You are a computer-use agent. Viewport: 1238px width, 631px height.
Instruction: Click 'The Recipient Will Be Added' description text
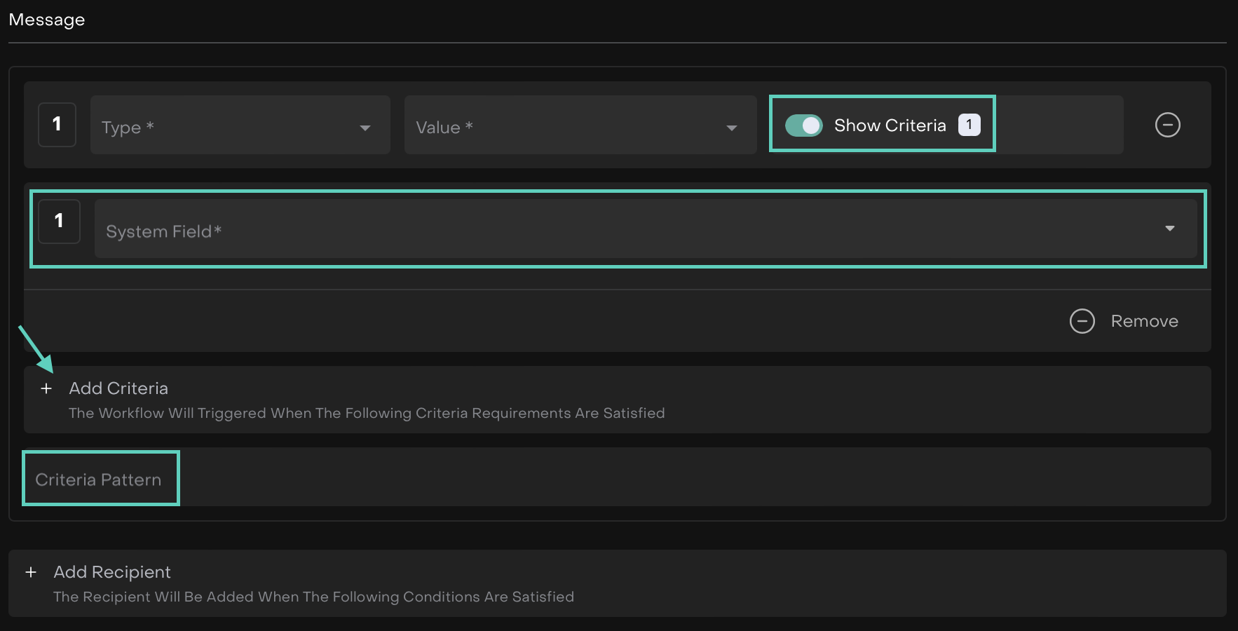click(313, 597)
